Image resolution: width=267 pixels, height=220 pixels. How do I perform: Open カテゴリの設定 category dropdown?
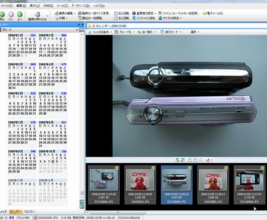point(170,18)
